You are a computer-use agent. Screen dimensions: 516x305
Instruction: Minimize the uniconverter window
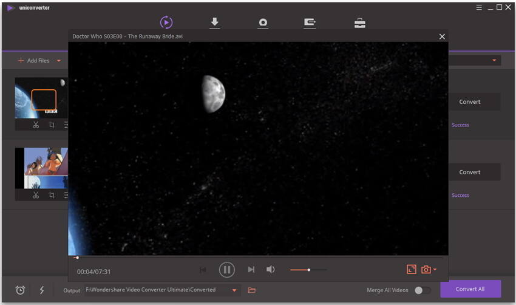coord(491,8)
